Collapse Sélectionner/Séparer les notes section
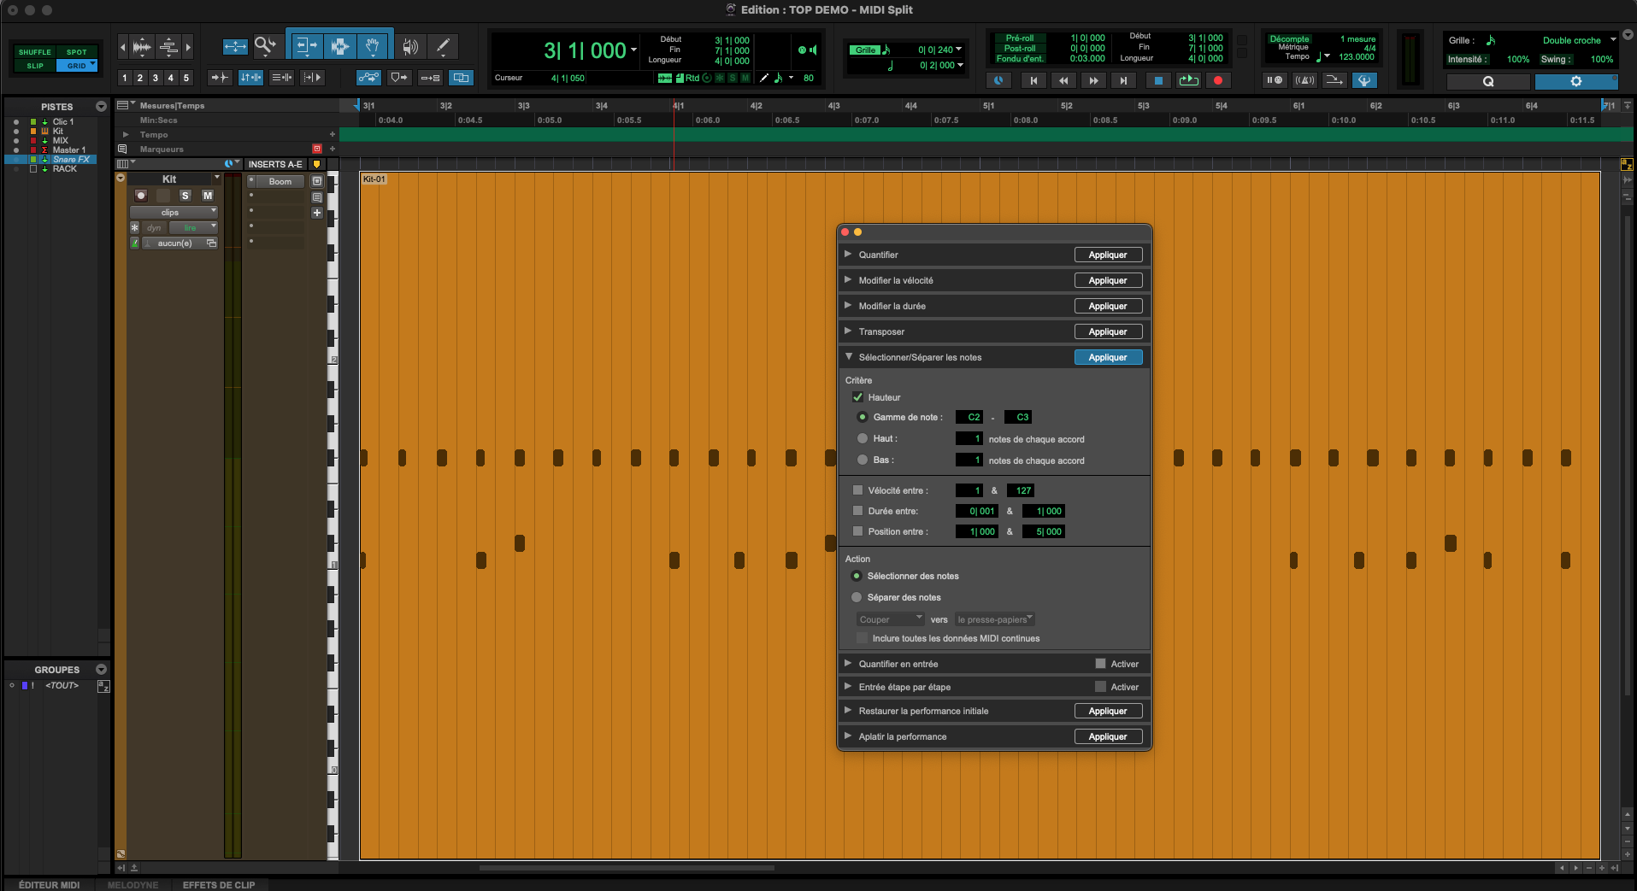The width and height of the screenshot is (1637, 891). pyautogui.click(x=848, y=357)
